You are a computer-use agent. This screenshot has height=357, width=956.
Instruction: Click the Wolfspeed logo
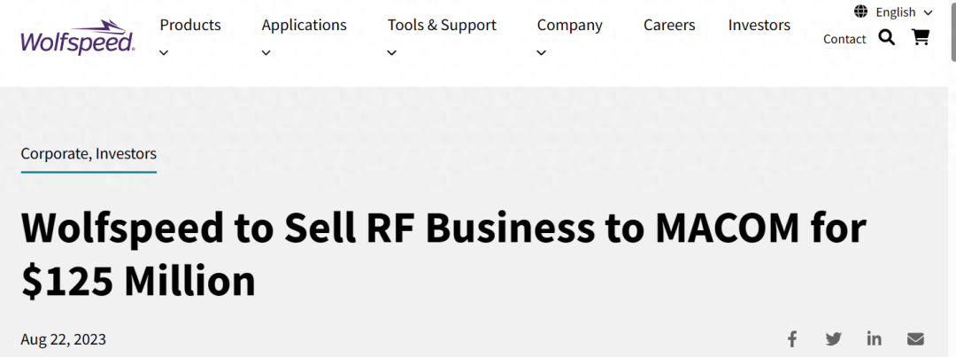tap(77, 37)
